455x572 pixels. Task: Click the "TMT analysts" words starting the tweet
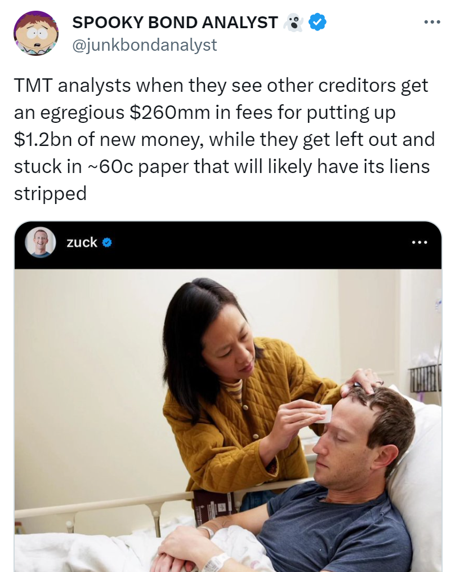click(72, 86)
